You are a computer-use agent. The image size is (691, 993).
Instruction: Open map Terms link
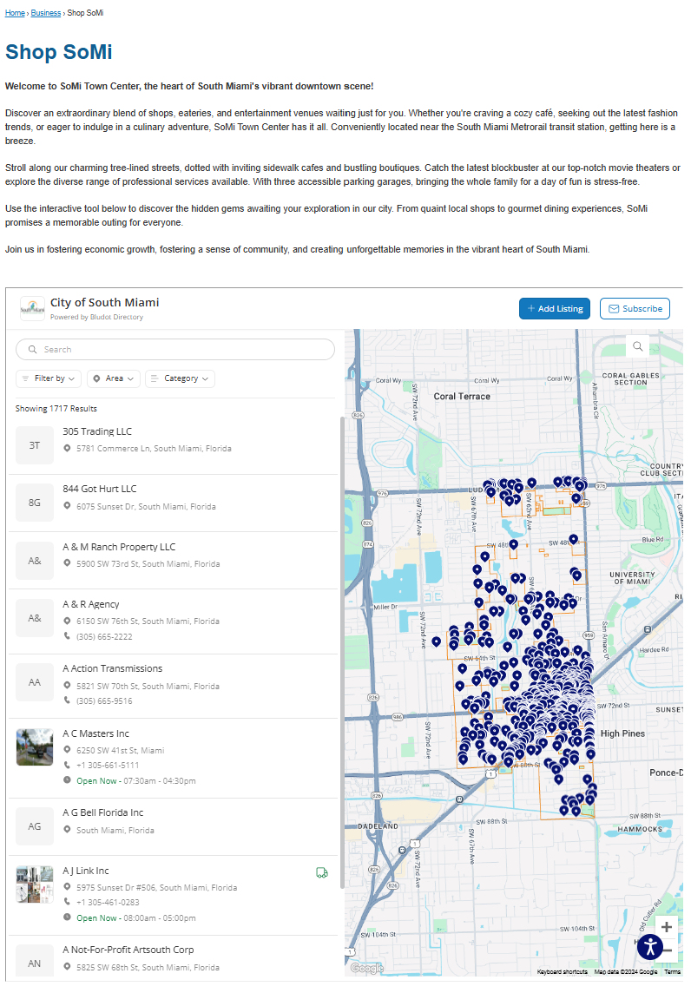point(672,972)
